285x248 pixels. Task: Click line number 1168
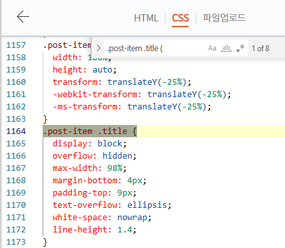coord(16,181)
